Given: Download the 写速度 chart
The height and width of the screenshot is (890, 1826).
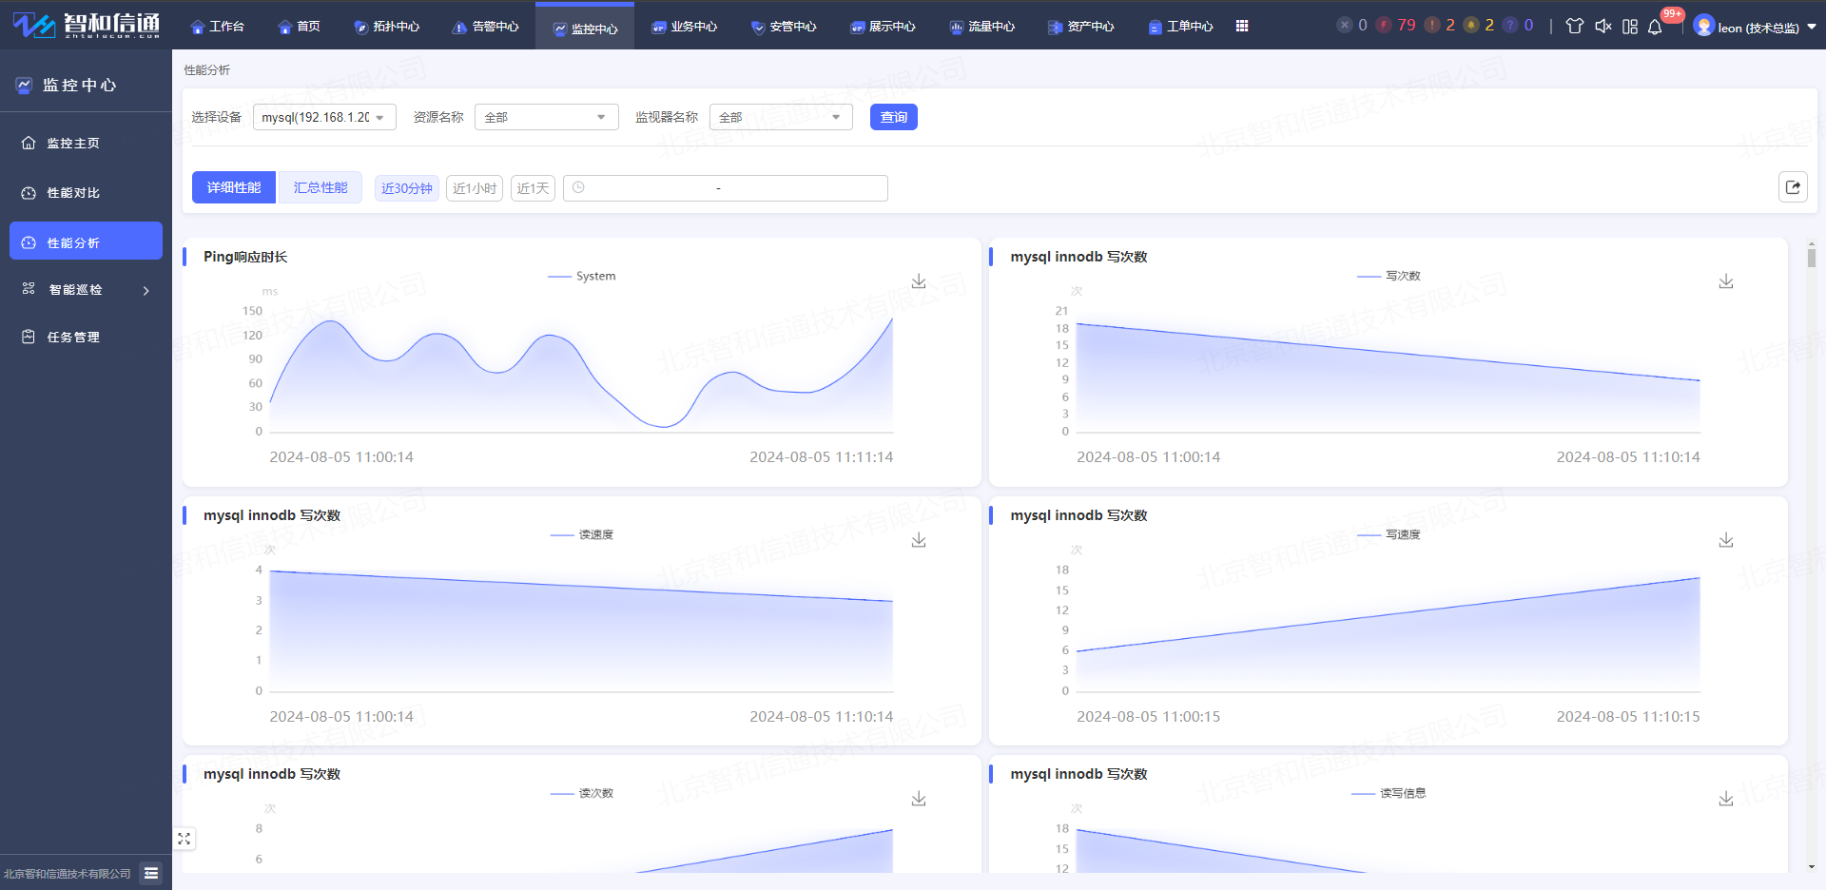Looking at the screenshot, I should click(1726, 540).
